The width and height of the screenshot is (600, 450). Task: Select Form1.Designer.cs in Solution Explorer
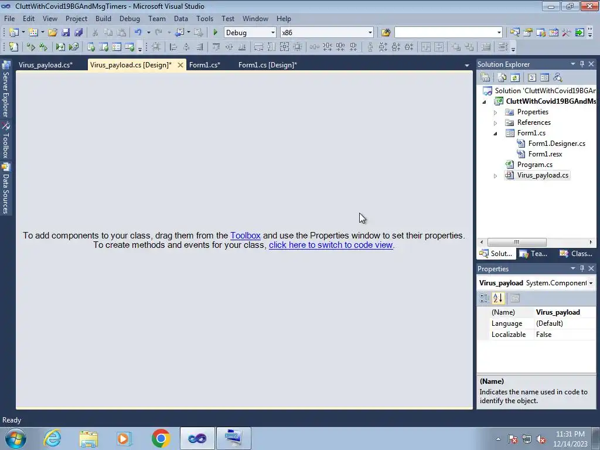[x=557, y=144]
